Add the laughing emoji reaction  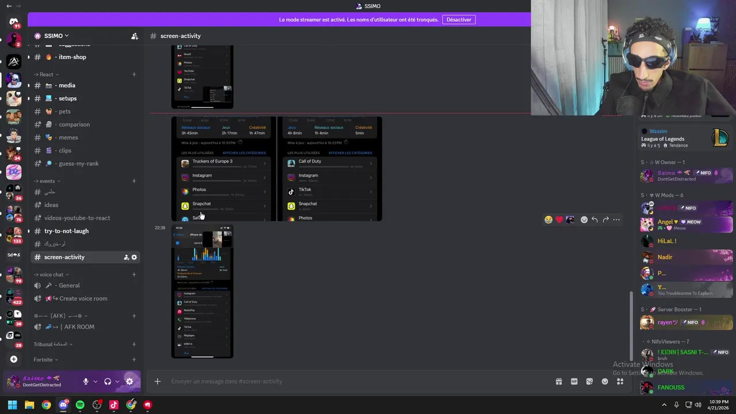(x=549, y=220)
